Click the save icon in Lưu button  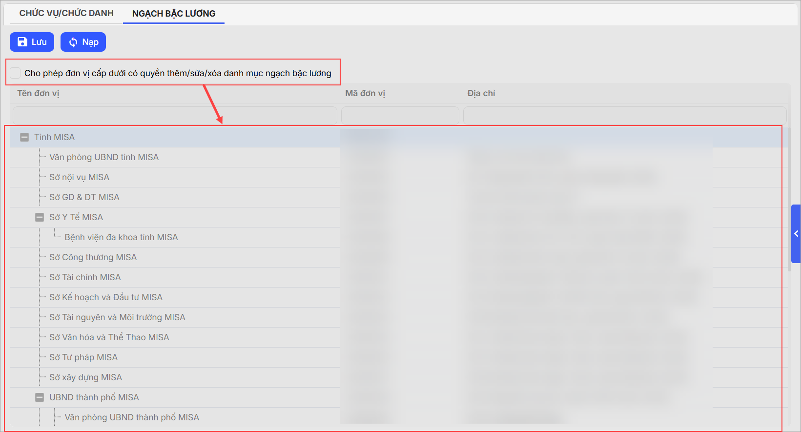pos(22,42)
